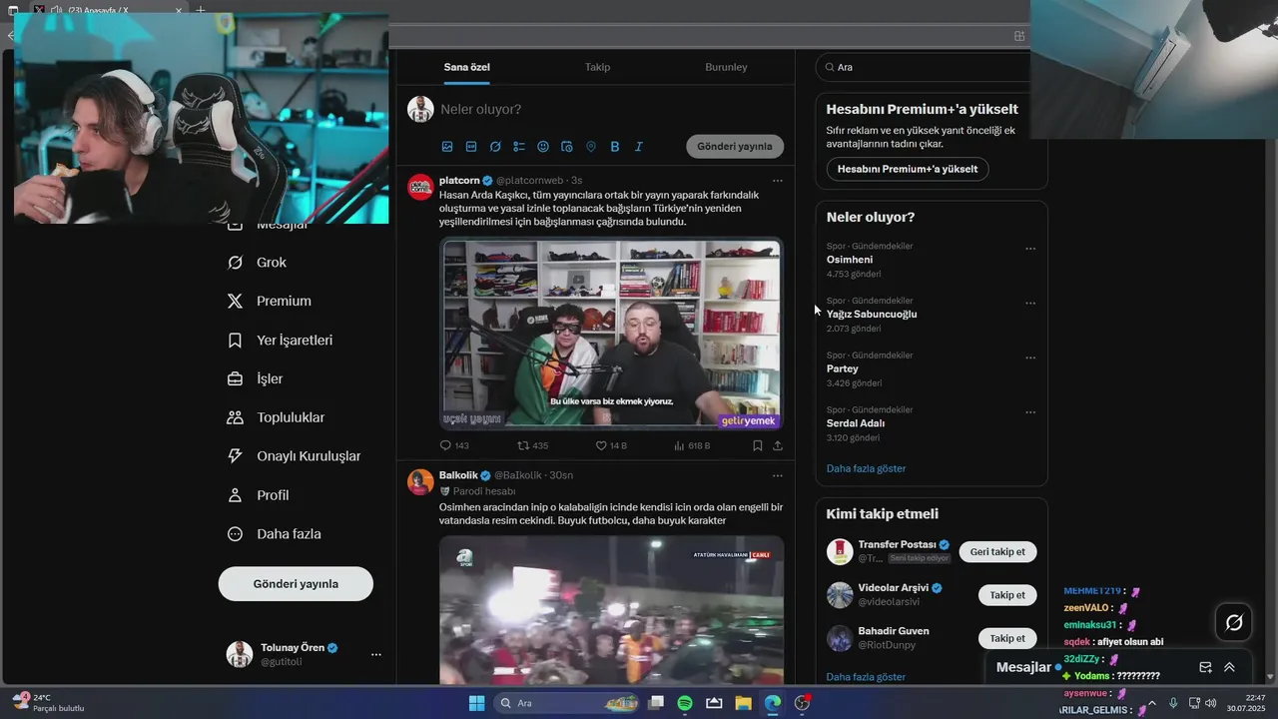Open more options on platcorn post
The width and height of the screenshot is (1278, 719).
[778, 181]
